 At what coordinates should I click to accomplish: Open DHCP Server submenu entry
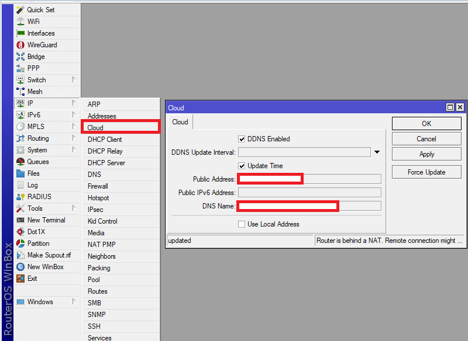(121, 163)
